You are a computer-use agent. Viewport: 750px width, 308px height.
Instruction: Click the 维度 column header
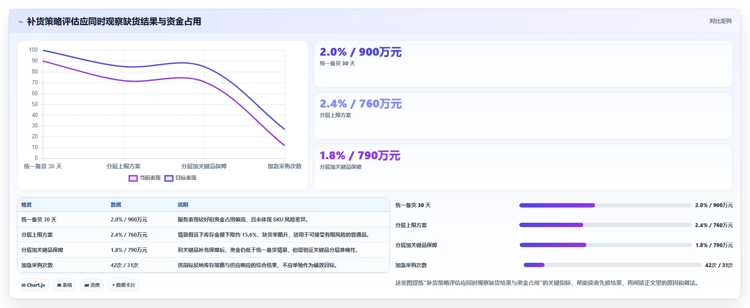click(x=27, y=205)
